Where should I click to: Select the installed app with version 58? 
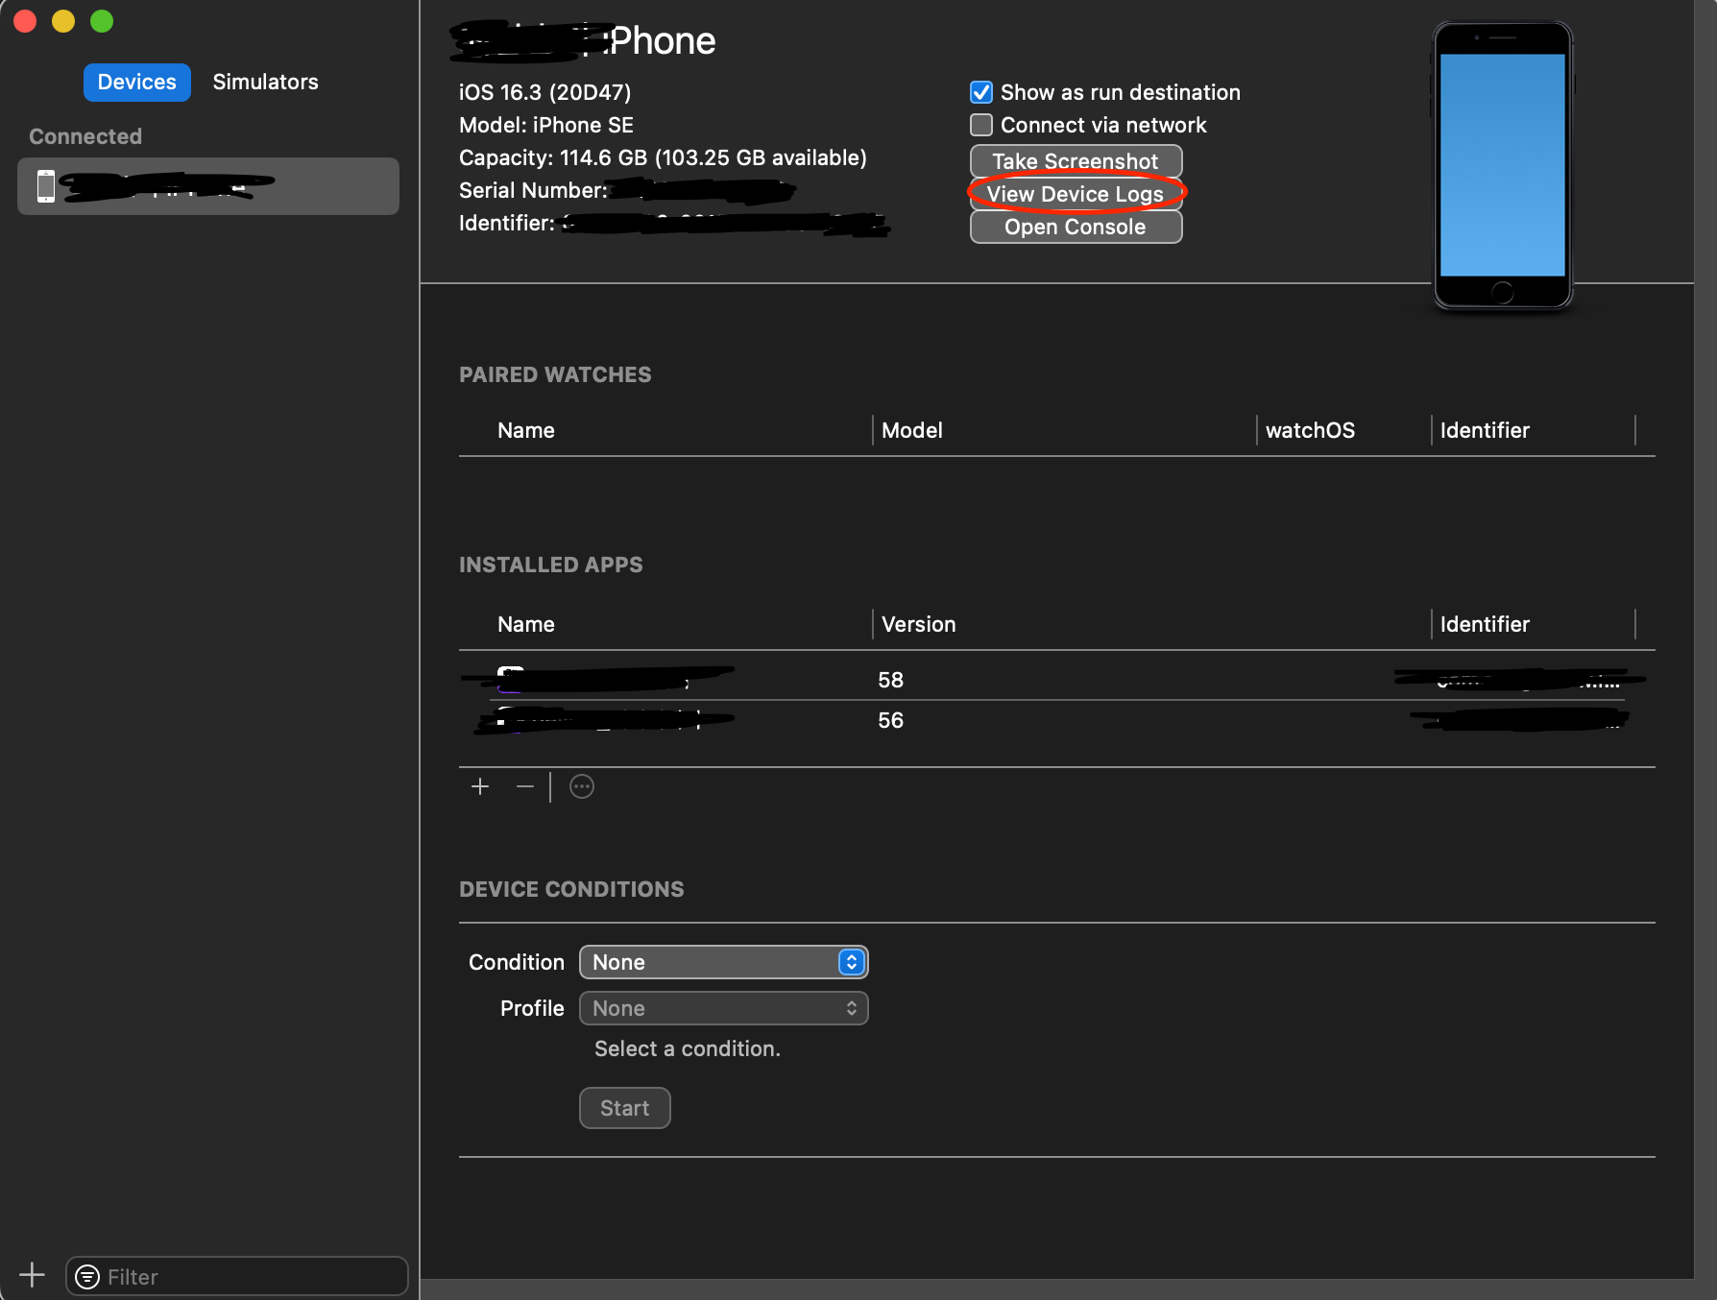(x=1056, y=680)
